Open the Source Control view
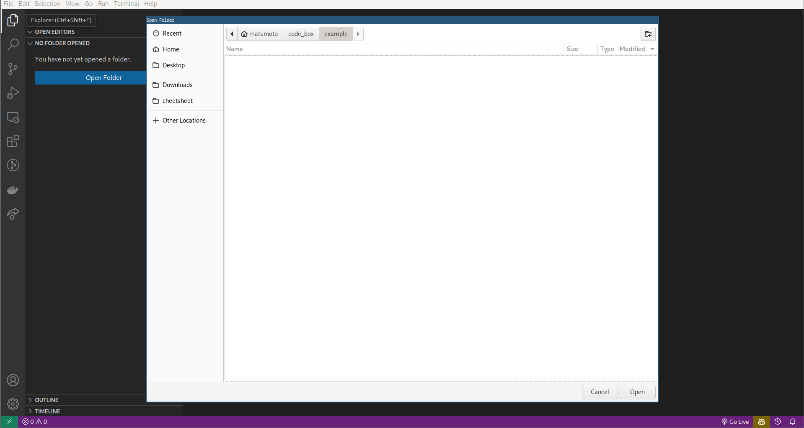The width and height of the screenshot is (804, 428). (x=13, y=69)
